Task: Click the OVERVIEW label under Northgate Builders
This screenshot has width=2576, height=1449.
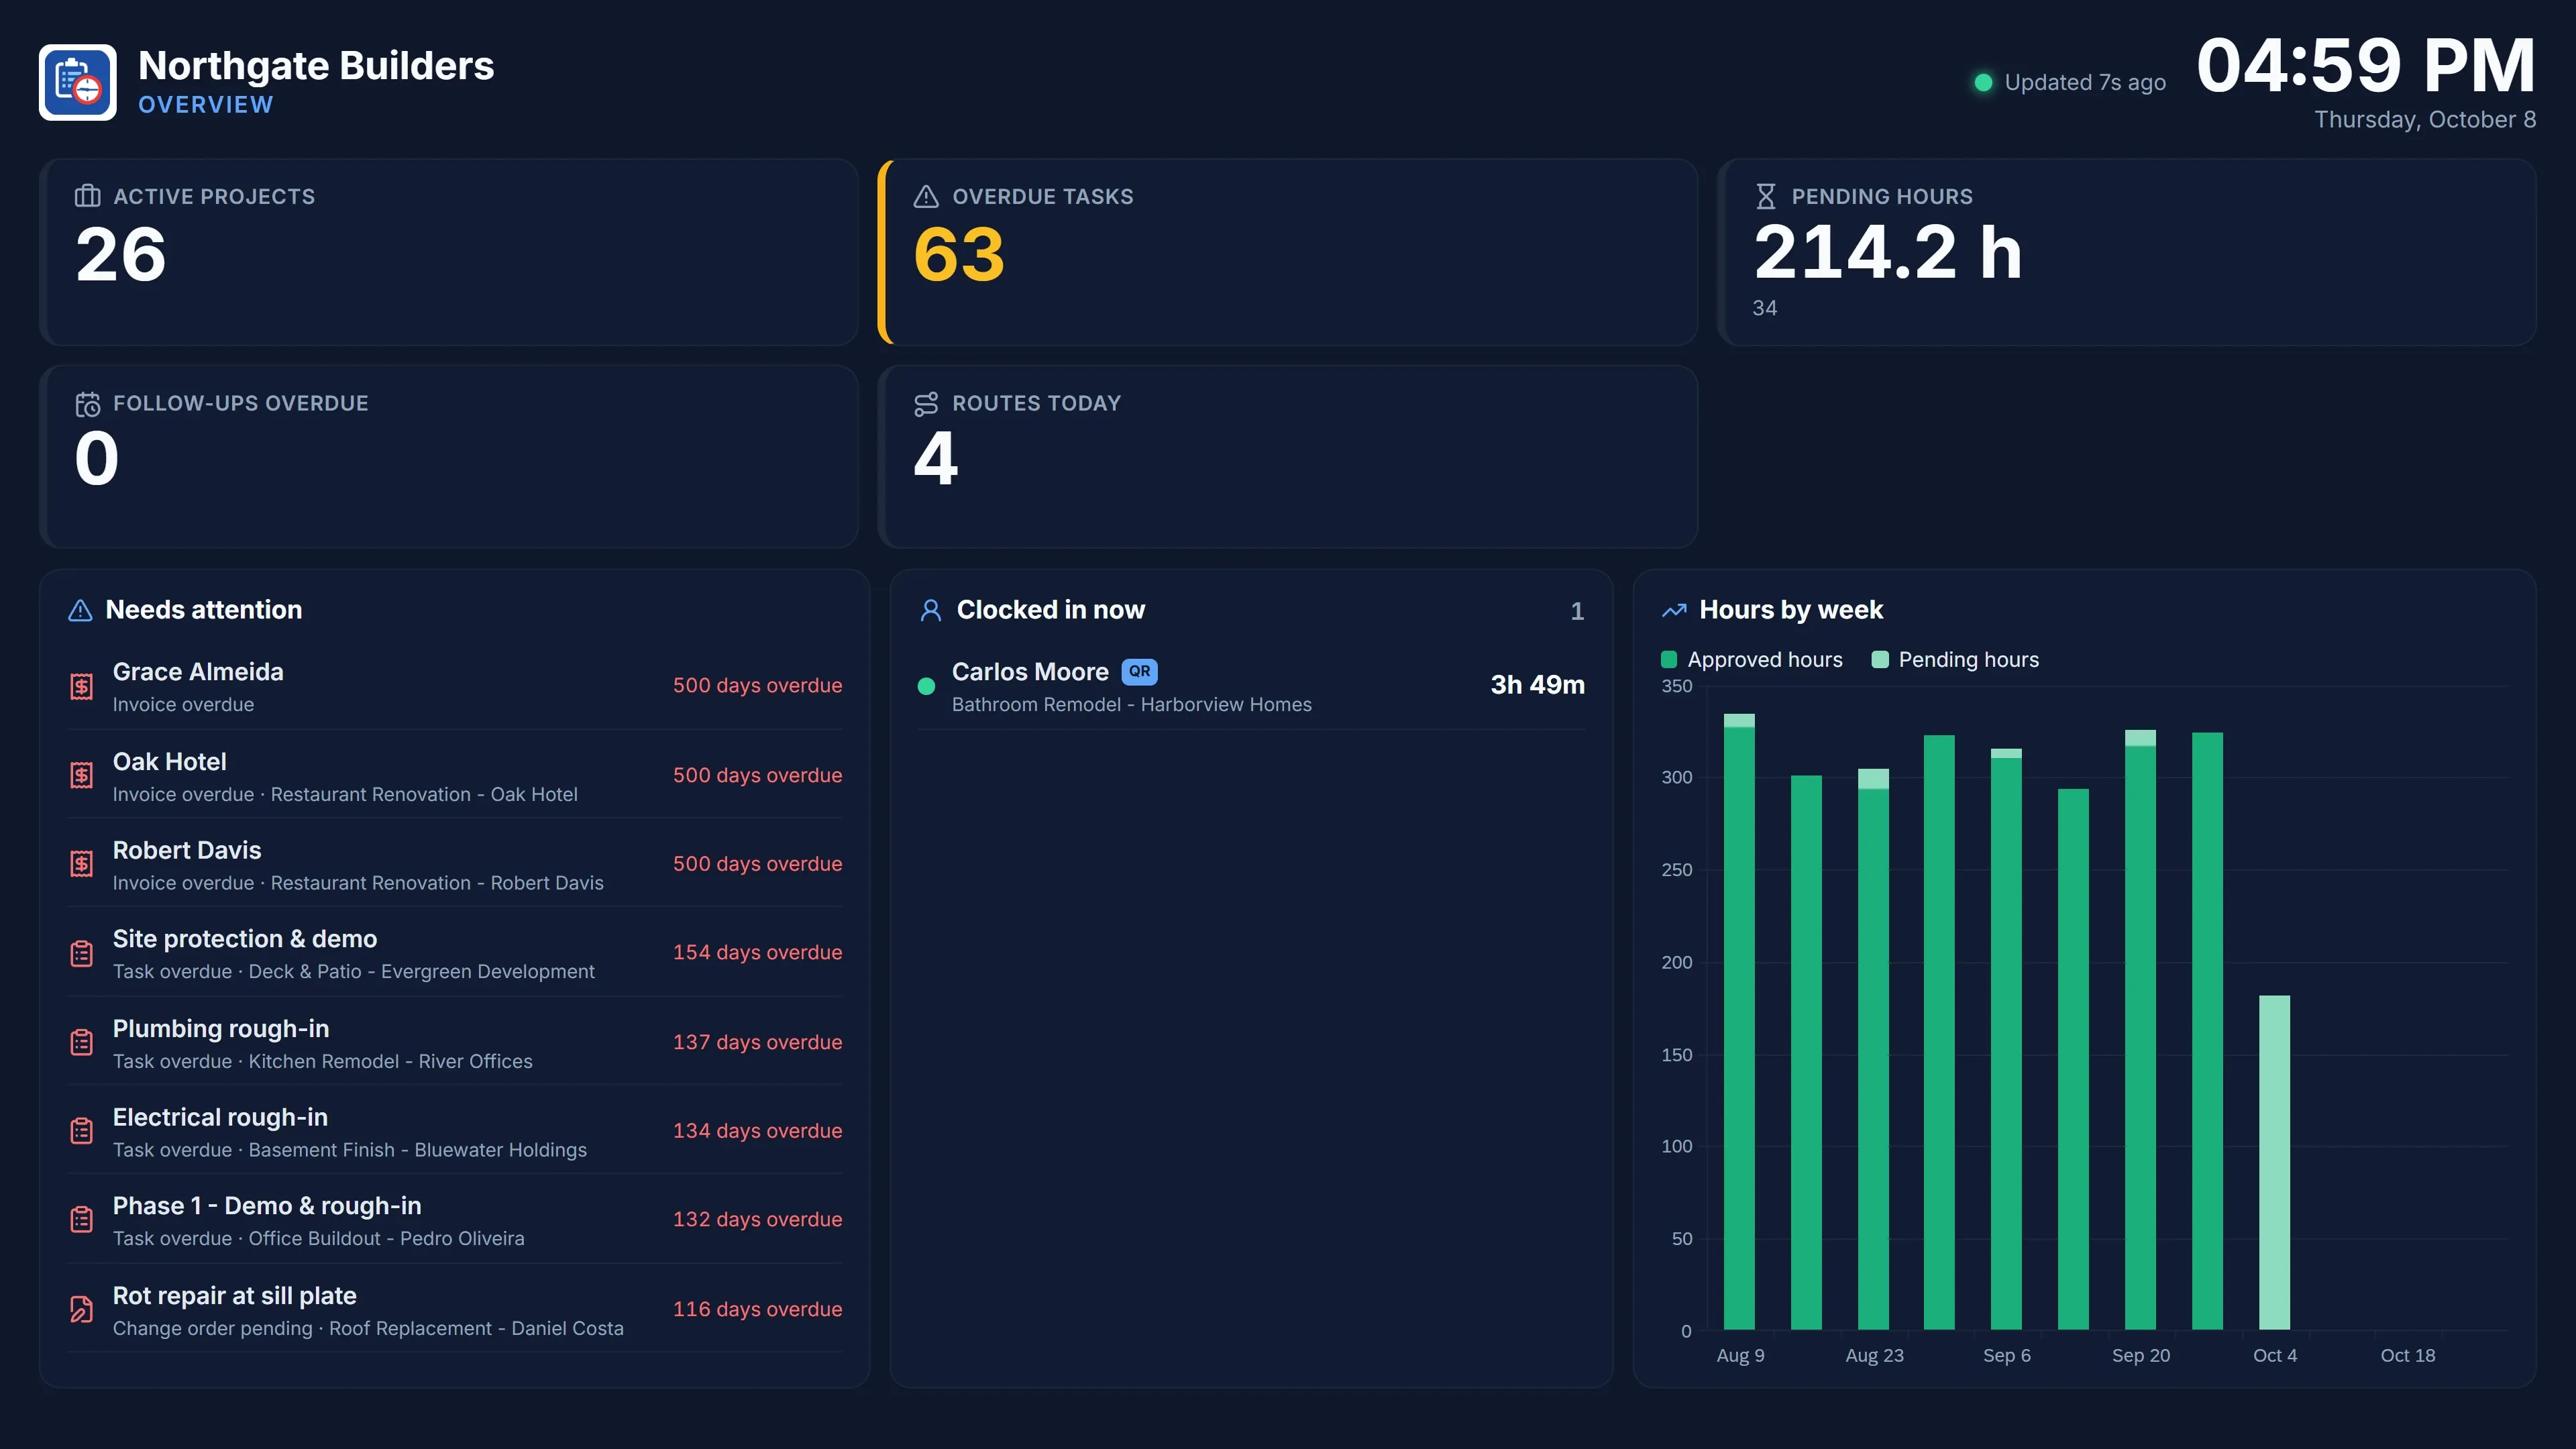Action: (205, 105)
